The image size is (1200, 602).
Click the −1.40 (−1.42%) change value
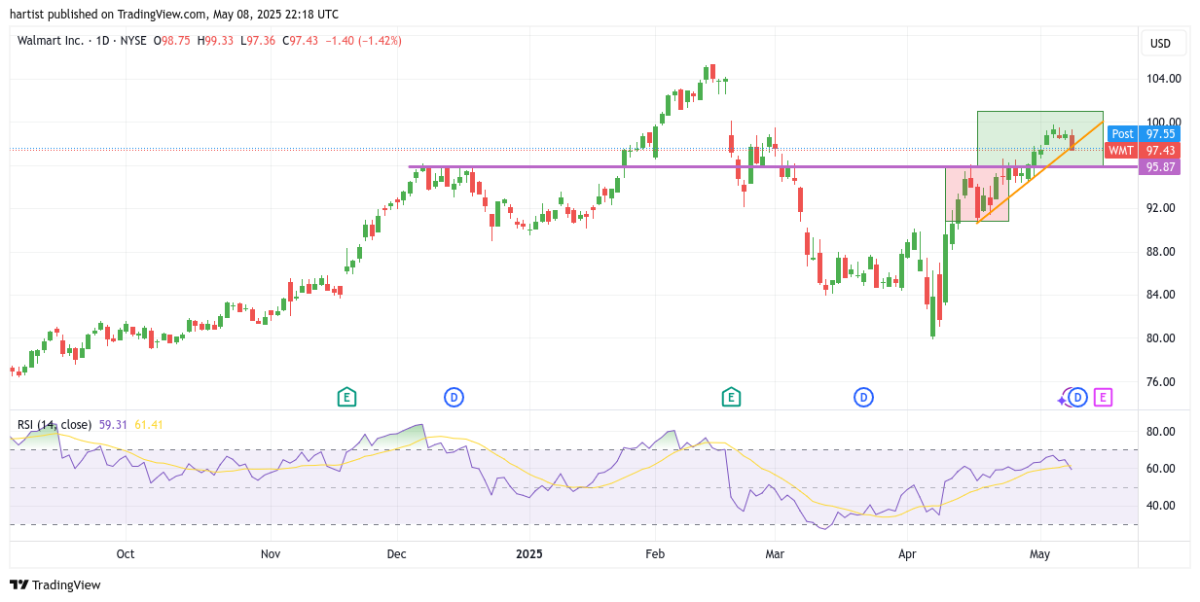[x=363, y=41]
